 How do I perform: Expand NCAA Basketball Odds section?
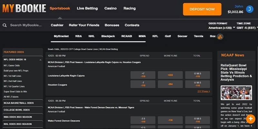pyautogui.click(x=23, y=103)
